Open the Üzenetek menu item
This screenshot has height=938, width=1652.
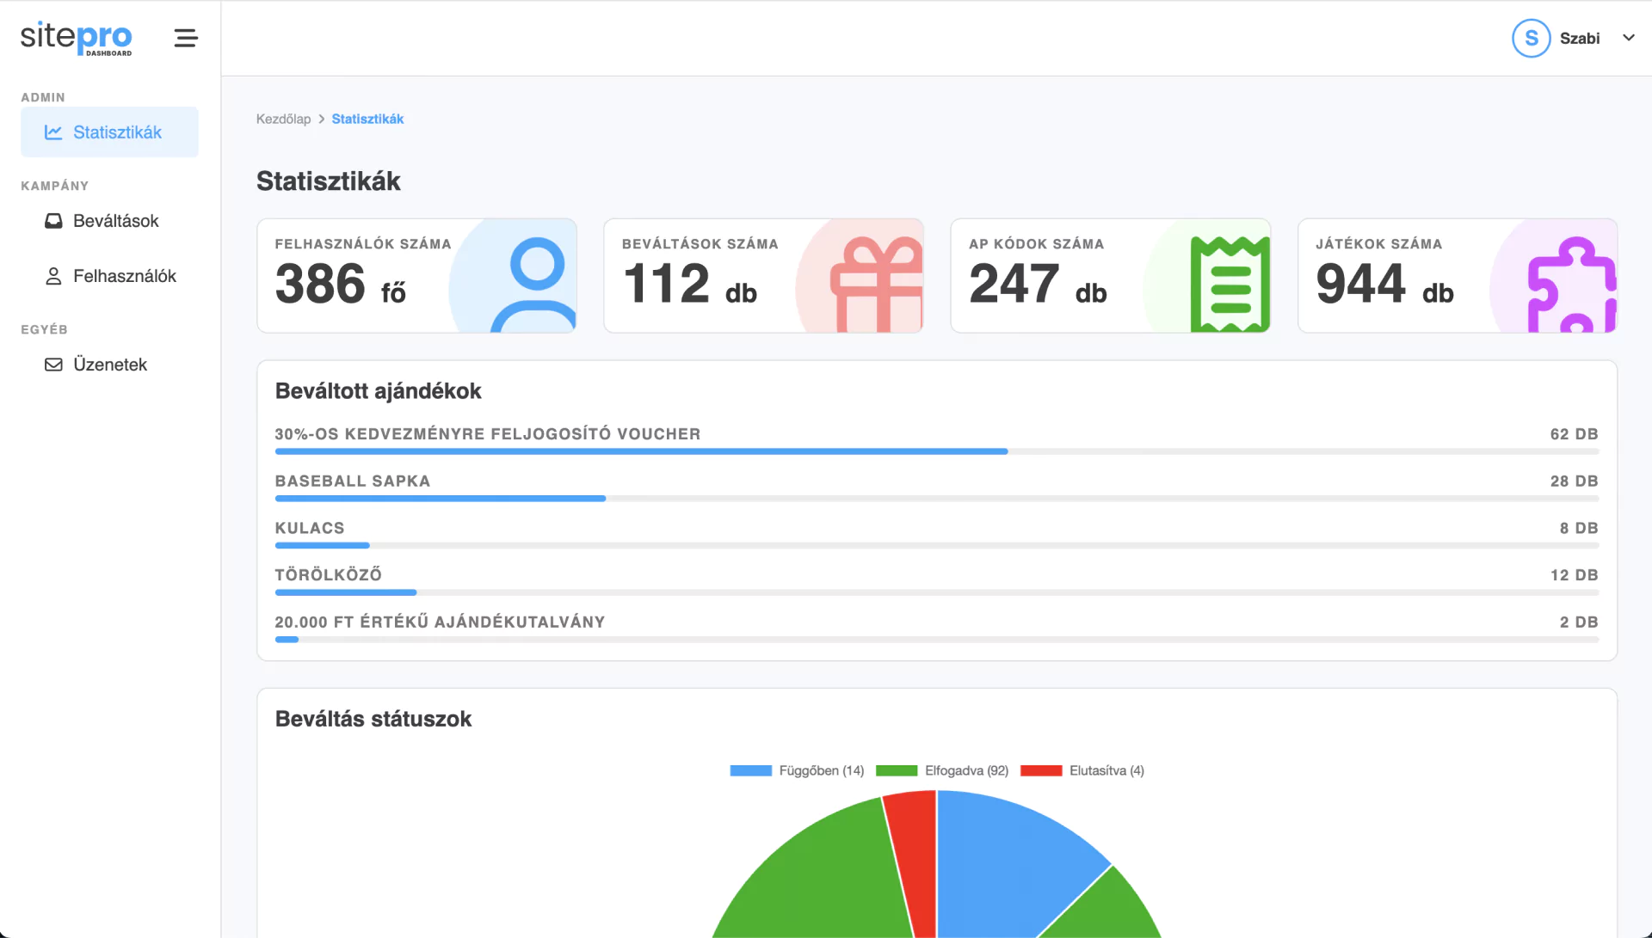[110, 365]
